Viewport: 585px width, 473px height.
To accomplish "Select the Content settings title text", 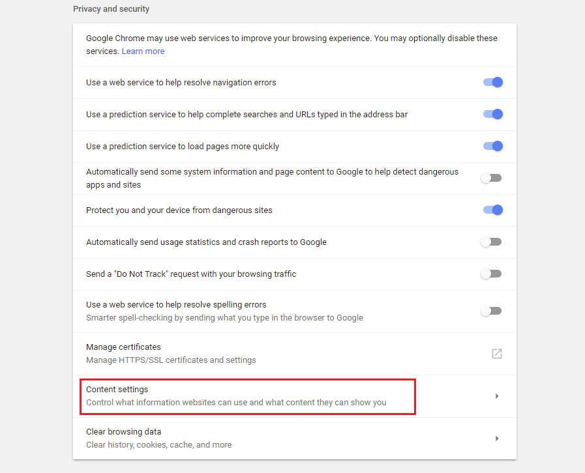I will point(117,389).
